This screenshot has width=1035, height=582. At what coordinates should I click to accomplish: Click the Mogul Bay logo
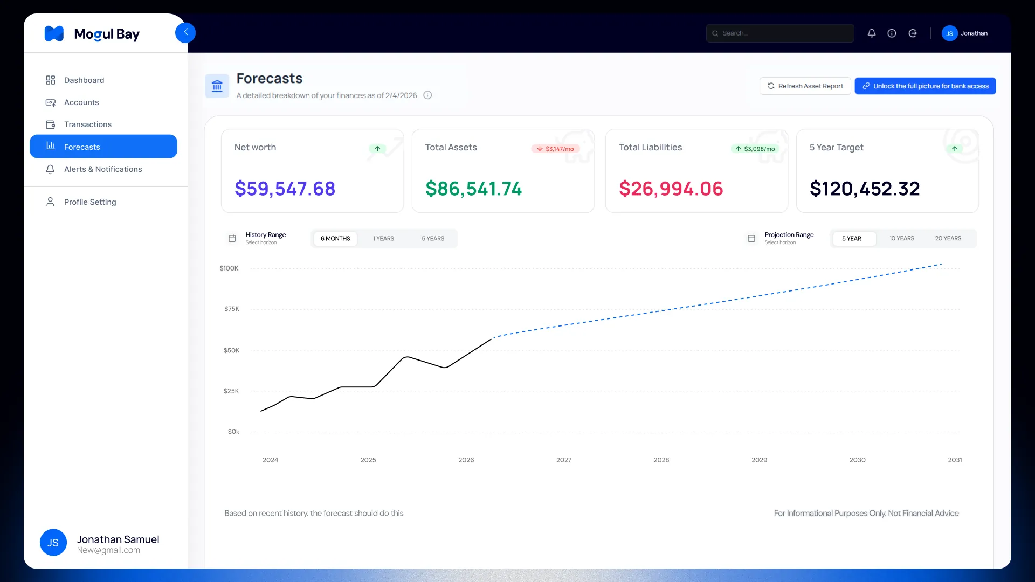tap(92, 34)
